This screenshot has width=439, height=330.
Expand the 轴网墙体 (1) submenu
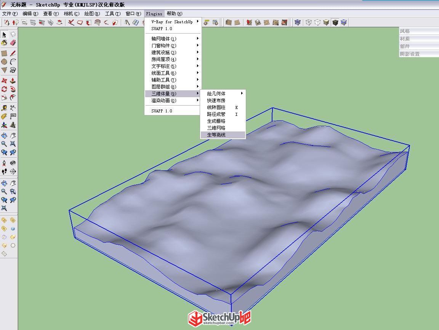(173, 38)
